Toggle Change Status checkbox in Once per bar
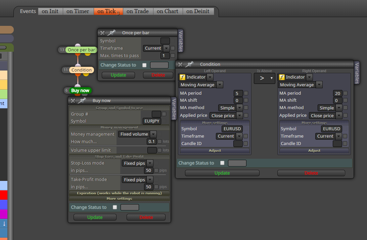This screenshot has width=367, height=240. coord(144,65)
